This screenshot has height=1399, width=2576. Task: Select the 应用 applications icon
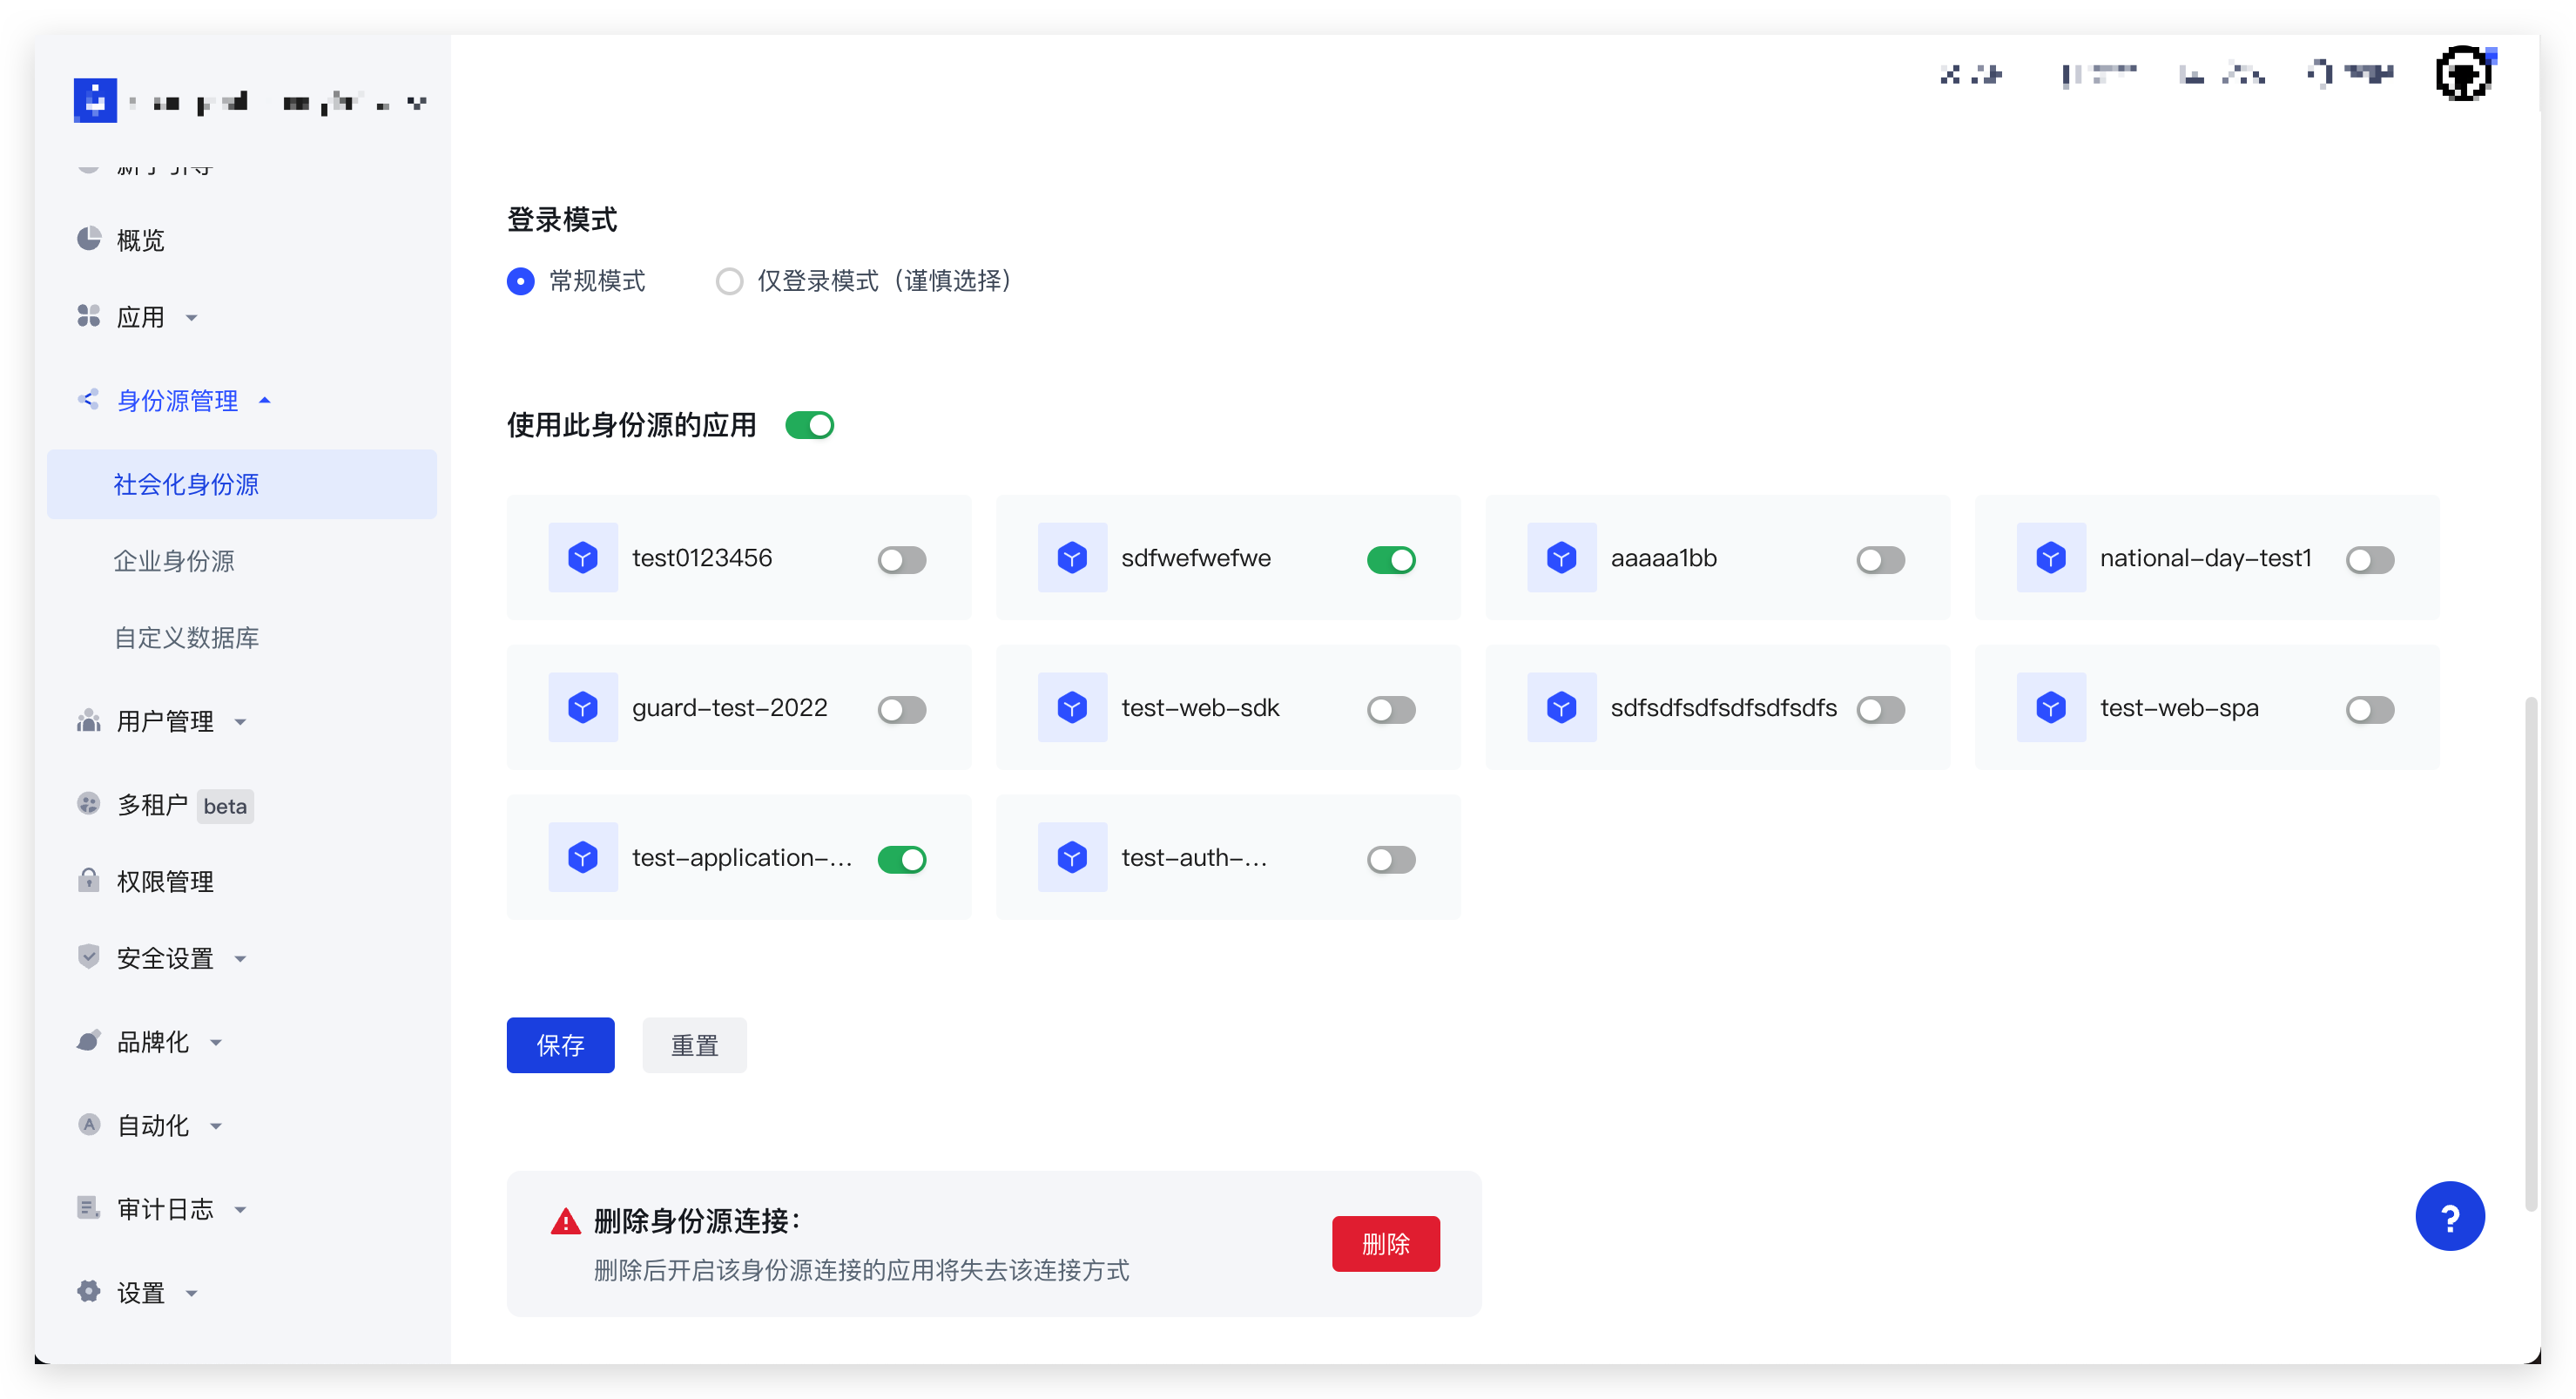(x=89, y=316)
